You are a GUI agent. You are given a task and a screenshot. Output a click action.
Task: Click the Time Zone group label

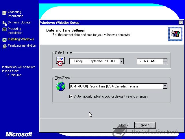[62, 78]
